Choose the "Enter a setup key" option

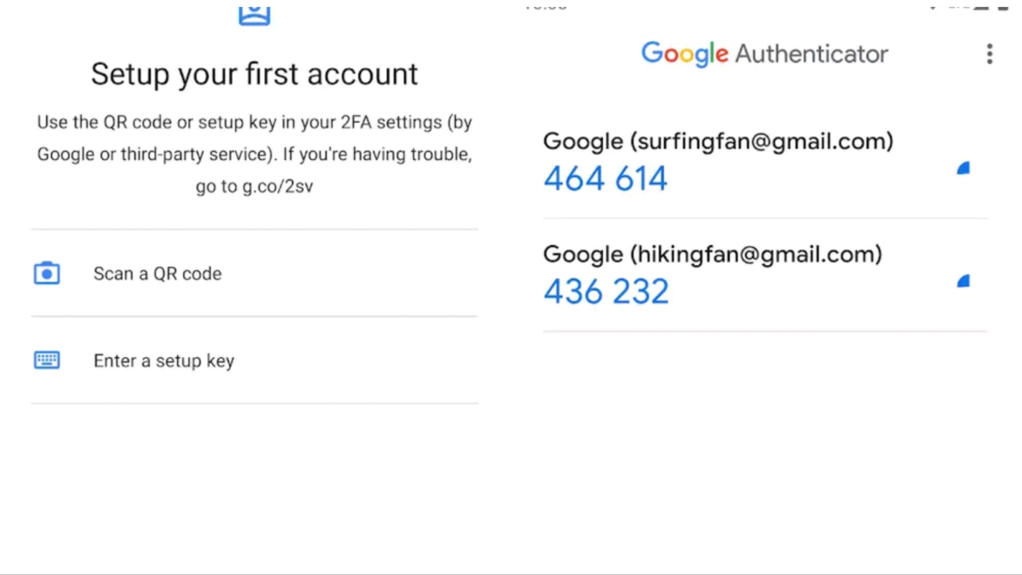[x=164, y=360]
